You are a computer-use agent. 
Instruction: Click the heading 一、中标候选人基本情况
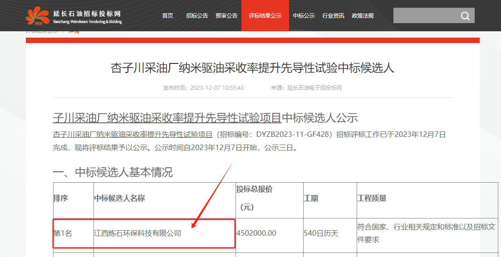tap(113, 172)
